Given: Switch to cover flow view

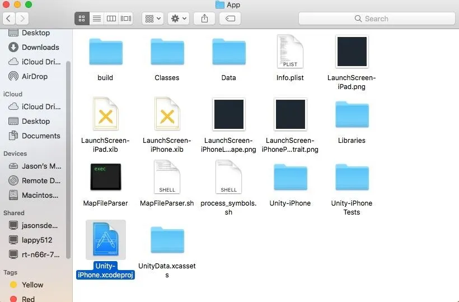Looking at the screenshot, I should pyautogui.click(x=126, y=18).
